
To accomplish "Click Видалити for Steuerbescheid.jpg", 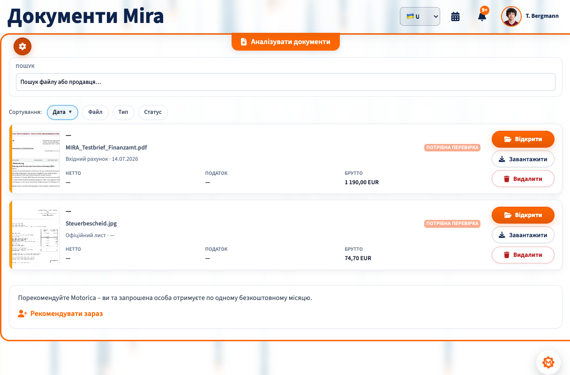I will pos(523,255).
